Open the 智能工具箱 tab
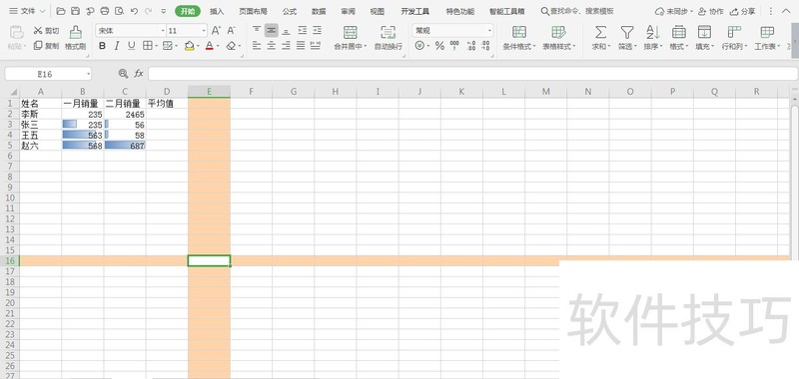799x379 pixels. coord(506,11)
